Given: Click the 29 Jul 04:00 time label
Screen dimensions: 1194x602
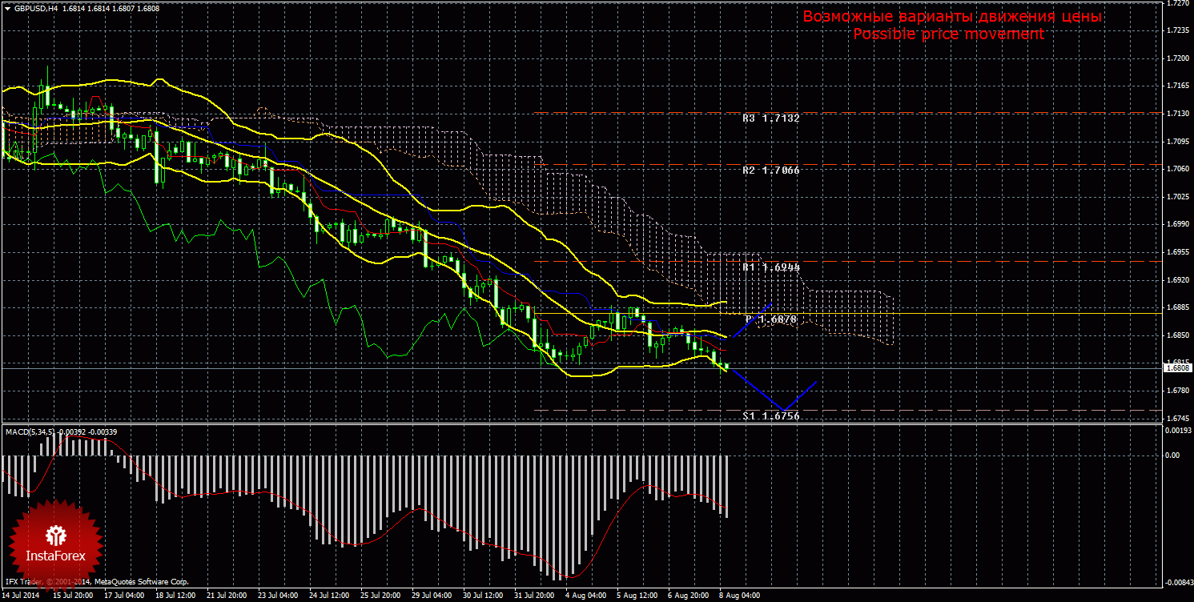Looking at the screenshot, I should tap(432, 596).
